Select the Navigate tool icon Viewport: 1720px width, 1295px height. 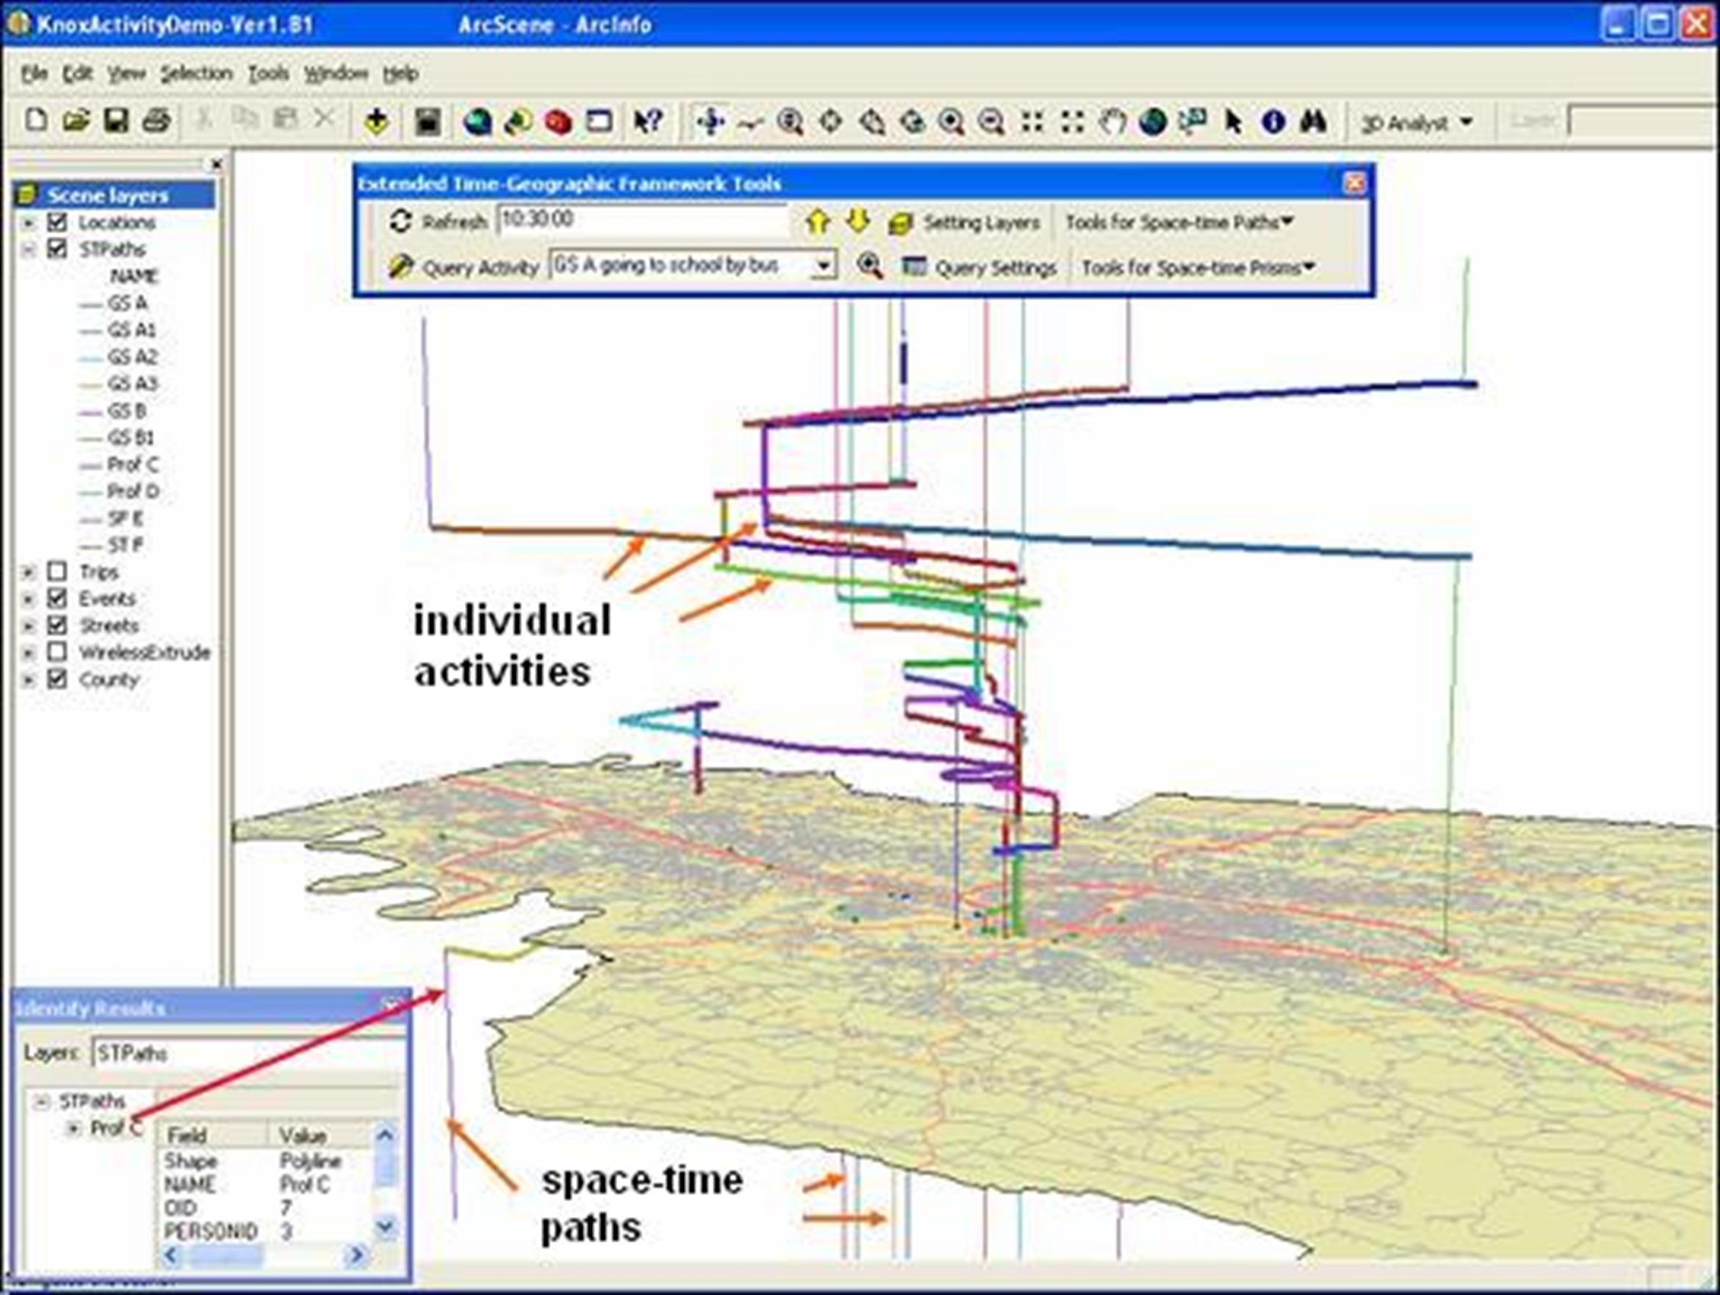pyautogui.click(x=710, y=122)
